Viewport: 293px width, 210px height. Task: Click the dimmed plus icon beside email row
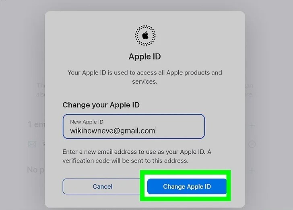coord(252,126)
